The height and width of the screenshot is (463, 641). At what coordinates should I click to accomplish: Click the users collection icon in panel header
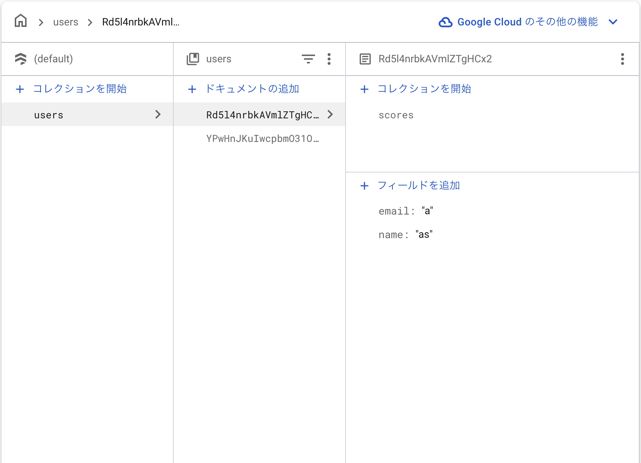193,59
